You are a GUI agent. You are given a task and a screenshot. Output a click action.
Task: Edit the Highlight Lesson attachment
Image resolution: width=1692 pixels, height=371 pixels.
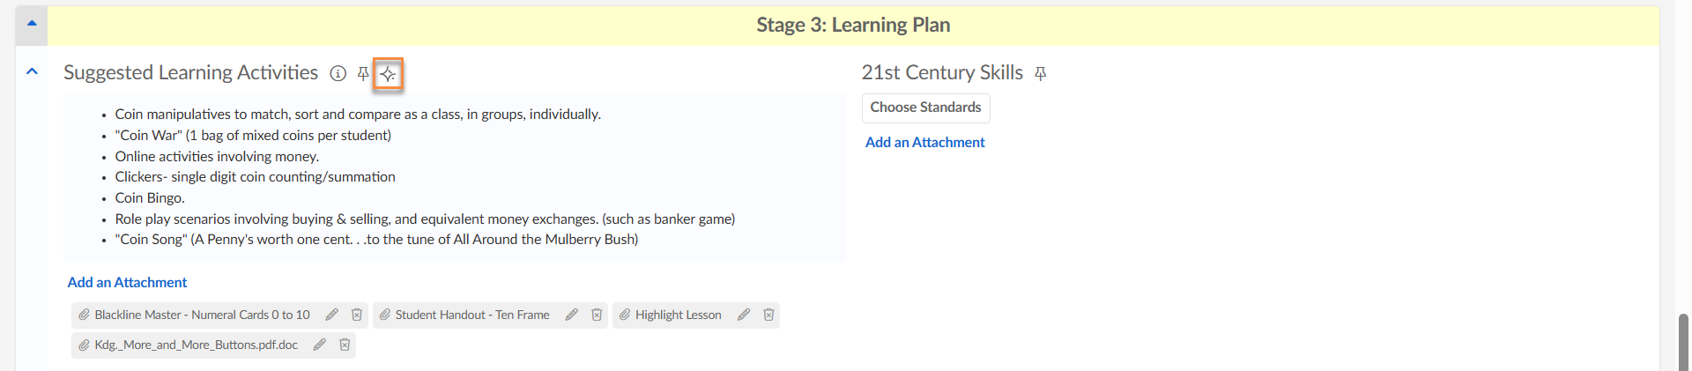744,315
